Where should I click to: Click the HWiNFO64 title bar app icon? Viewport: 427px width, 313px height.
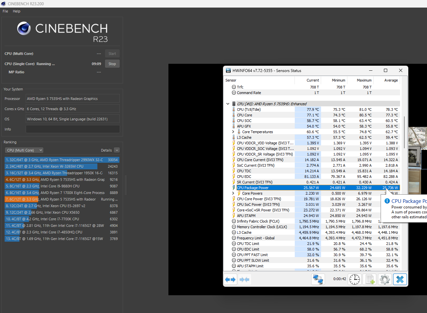pos(228,70)
